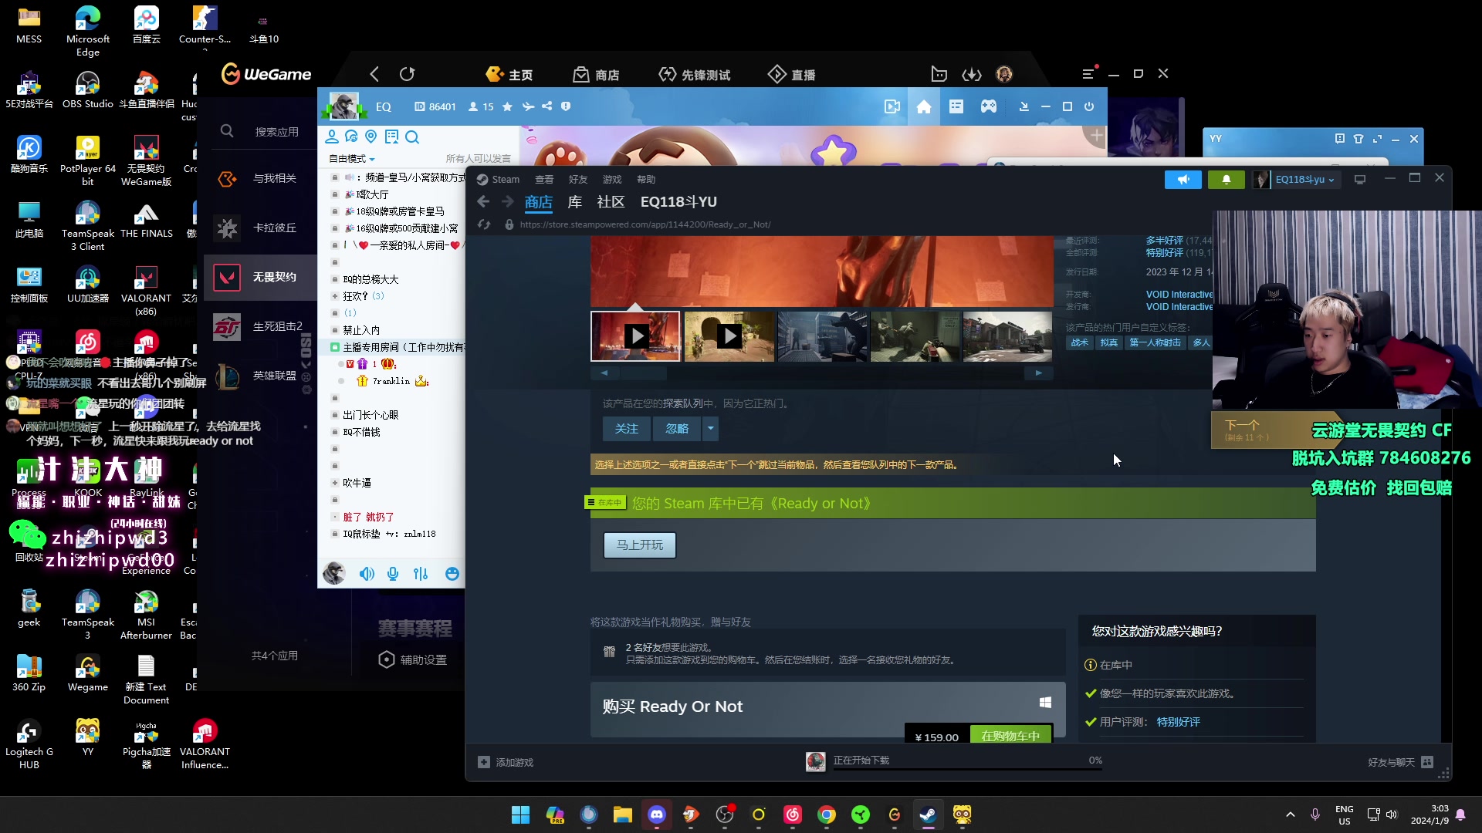Open 卡拉彼丘 in WeGame sidebar
The height and width of the screenshot is (833, 1482).
point(261,228)
